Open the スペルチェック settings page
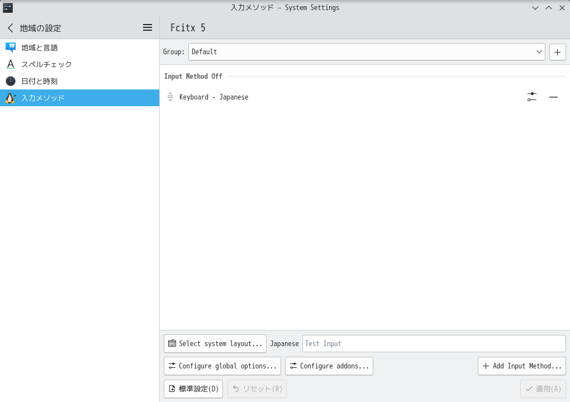570x402 pixels. coord(79,64)
